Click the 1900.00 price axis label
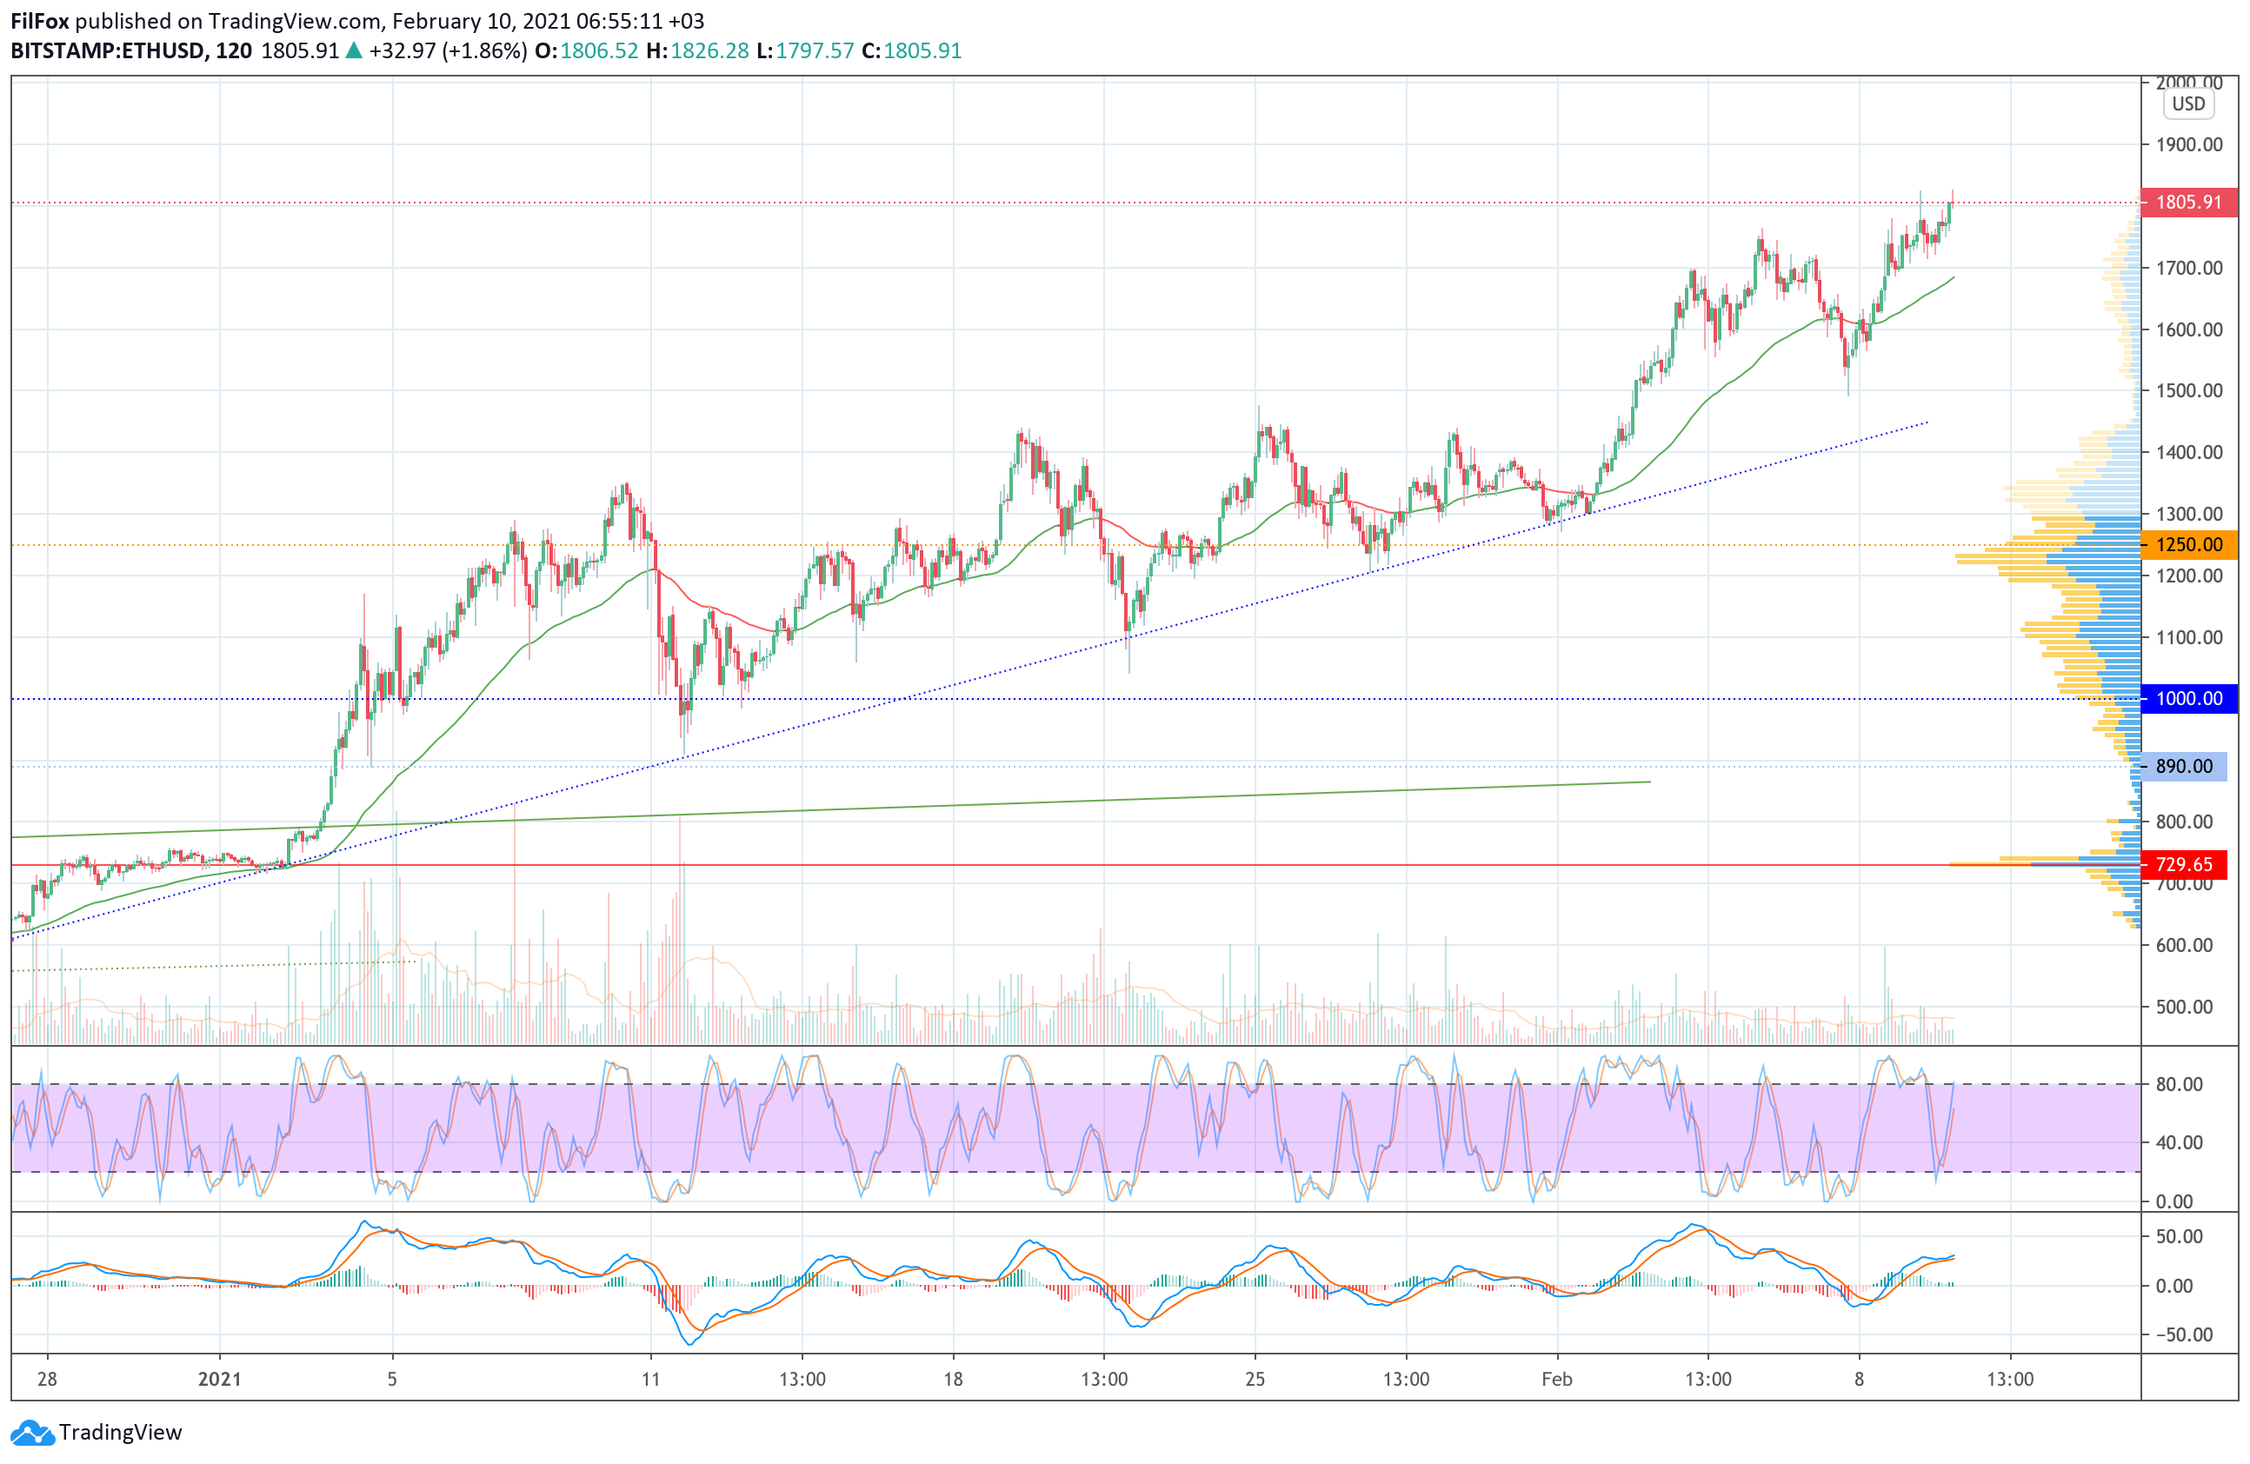Viewport: 2250px width, 1464px height. tap(2188, 144)
